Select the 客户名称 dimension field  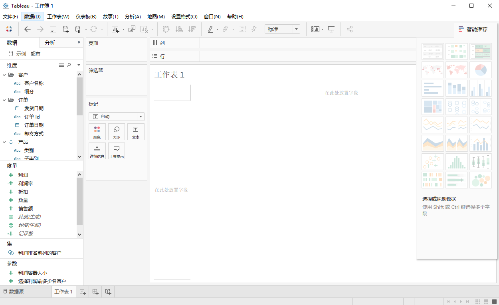coord(34,83)
